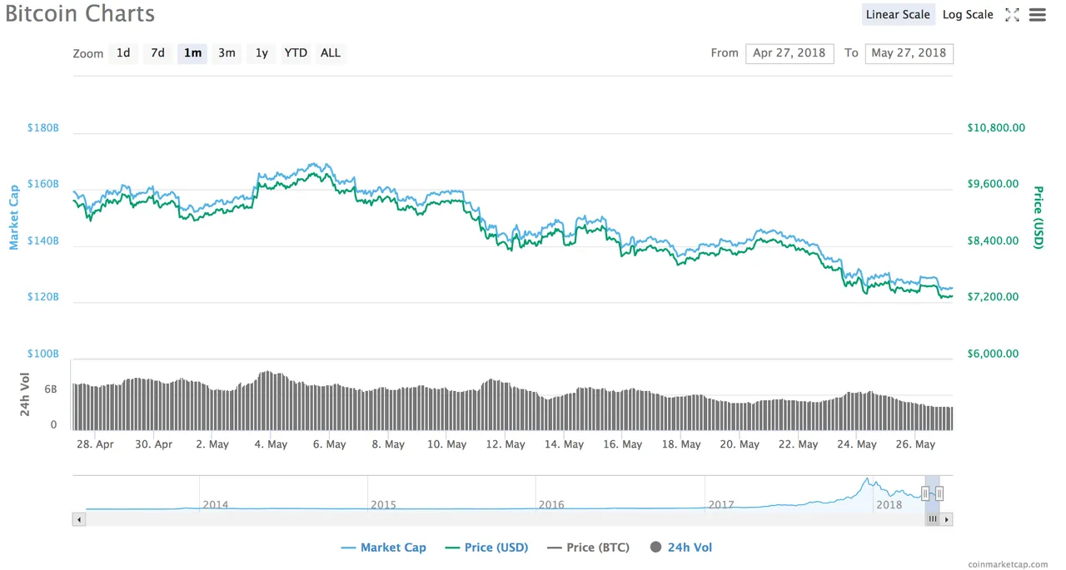
Task: Edit the To date field
Action: tap(909, 53)
